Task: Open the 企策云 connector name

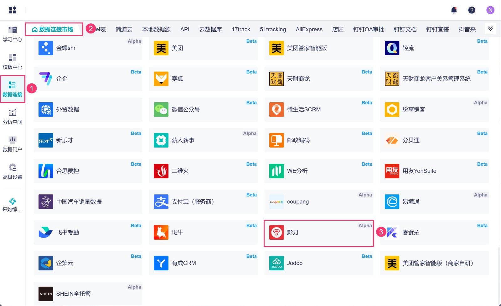Action: 65,263
